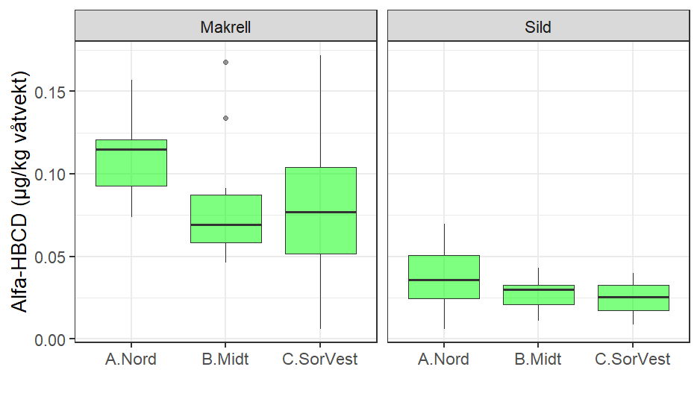Select the B.Midt box in Sild panel
Viewport: 700px width, 402px height.
[x=539, y=295]
